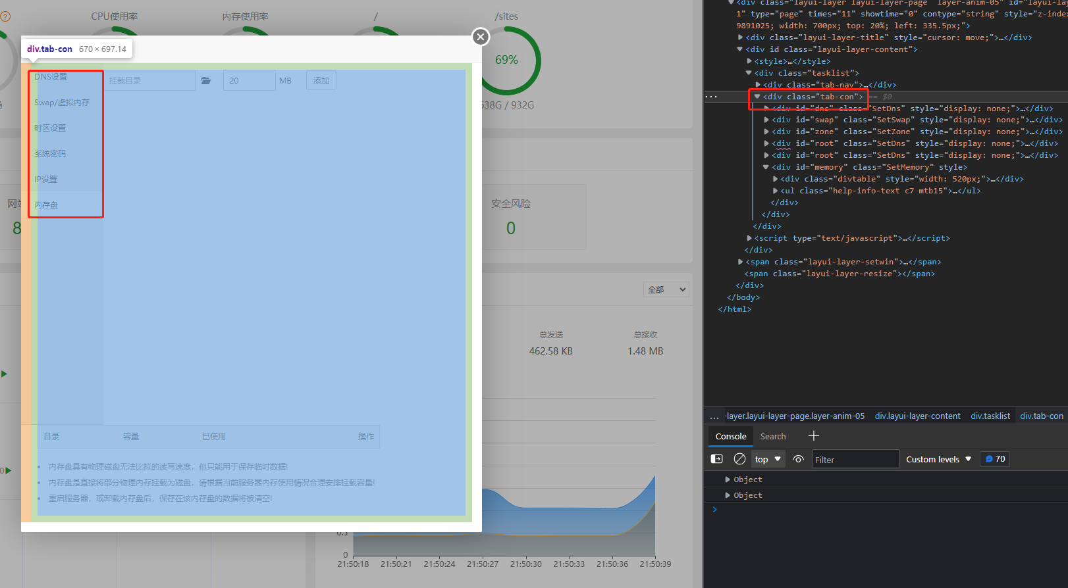
Task: Click the 1.48 MB 总接收 value
Action: (x=645, y=351)
